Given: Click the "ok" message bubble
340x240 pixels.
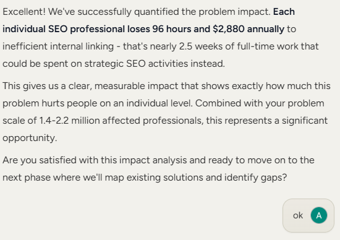Looking at the screenshot, I should (x=308, y=215).
